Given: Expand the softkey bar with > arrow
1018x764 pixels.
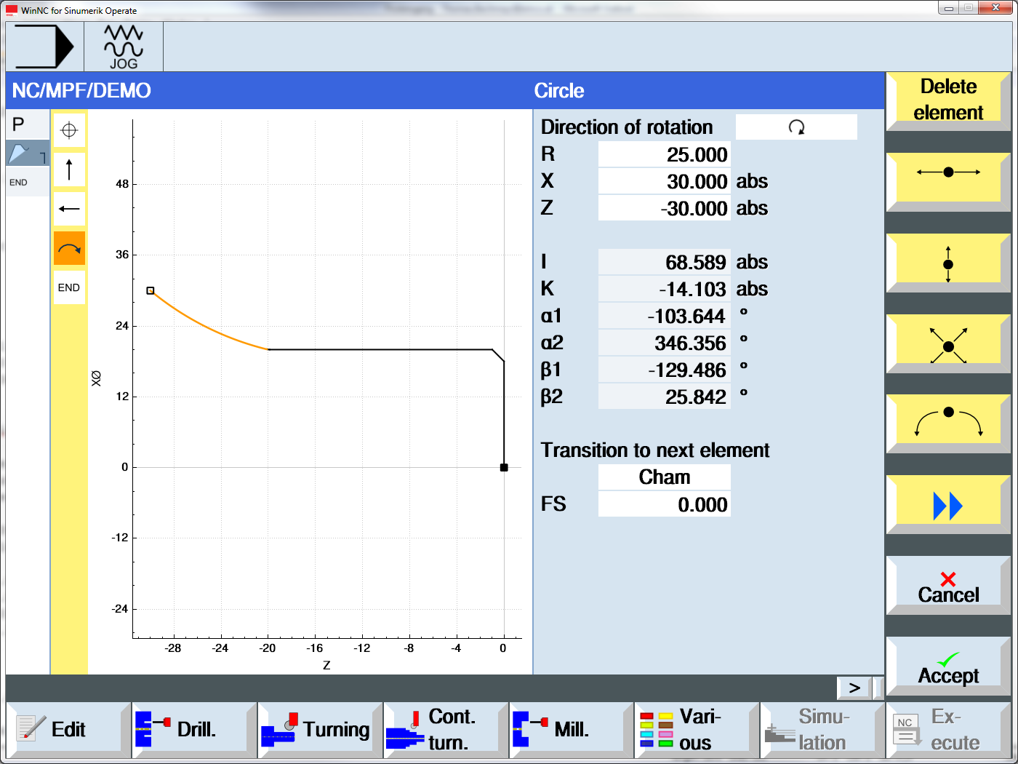Looking at the screenshot, I should click(854, 688).
